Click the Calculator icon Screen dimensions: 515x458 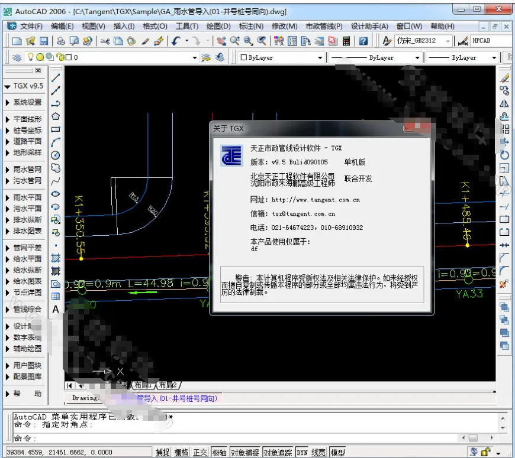tap(346, 41)
